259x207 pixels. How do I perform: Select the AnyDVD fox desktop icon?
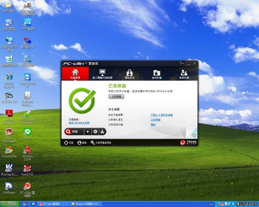28,170
